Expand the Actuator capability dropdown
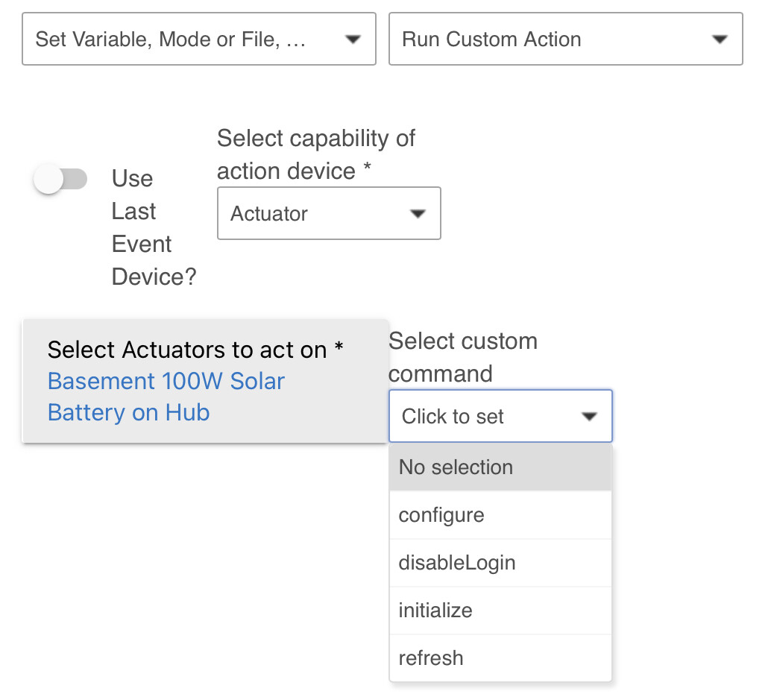 (313, 214)
